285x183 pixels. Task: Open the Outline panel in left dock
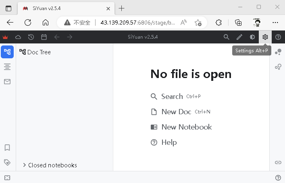pyautogui.click(x=7, y=67)
